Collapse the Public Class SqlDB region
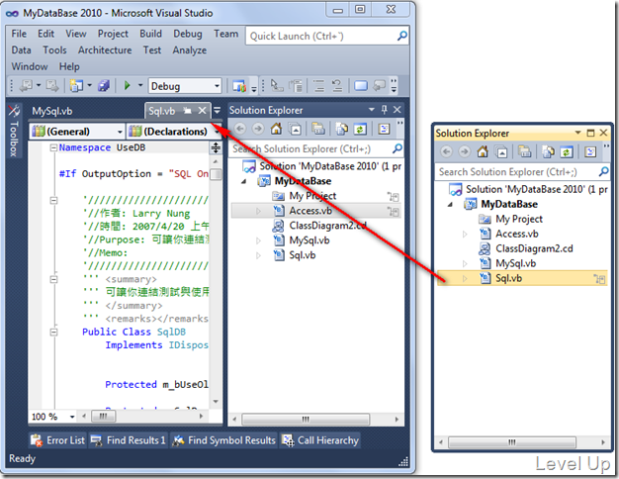Screen dimensions: 619x479 click(x=53, y=332)
